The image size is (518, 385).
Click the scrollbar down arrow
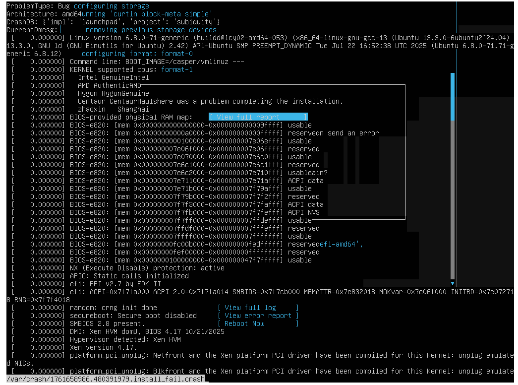tap(452, 283)
